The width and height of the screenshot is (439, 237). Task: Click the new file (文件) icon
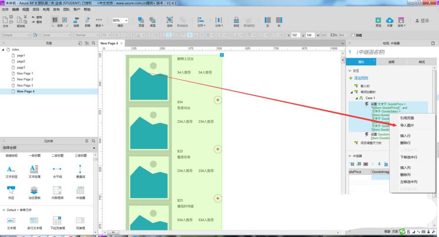coord(5,20)
